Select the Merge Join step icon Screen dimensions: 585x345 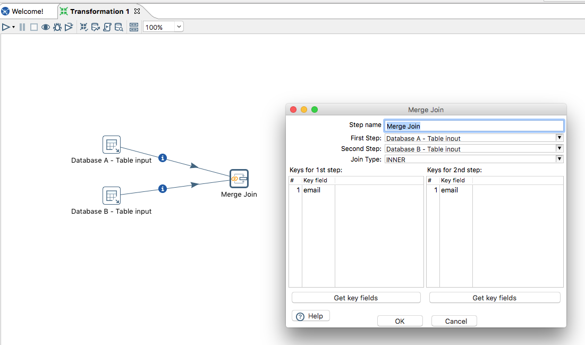(239, 179)
